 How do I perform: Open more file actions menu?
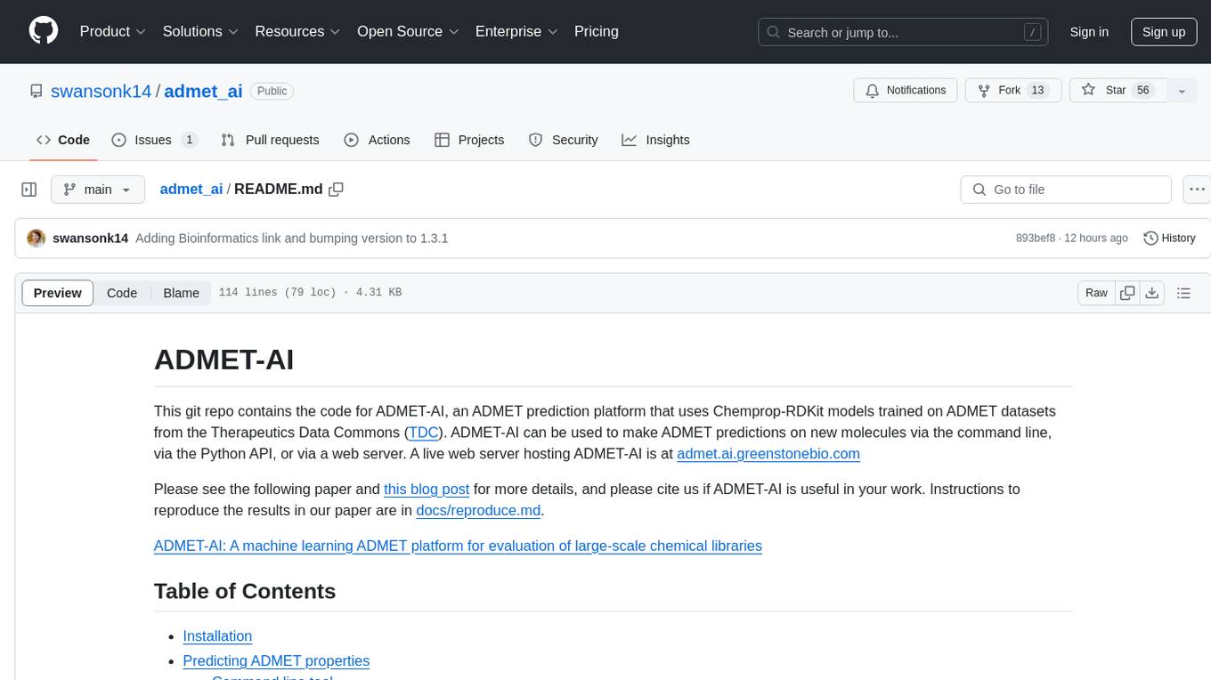(x=1197, y=190)
